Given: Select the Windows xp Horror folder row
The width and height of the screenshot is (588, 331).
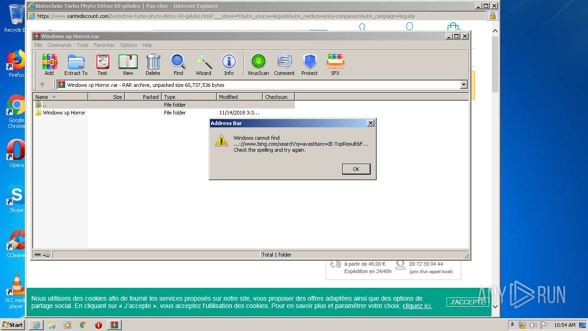Looking at the screenshot, I should 164,113.
